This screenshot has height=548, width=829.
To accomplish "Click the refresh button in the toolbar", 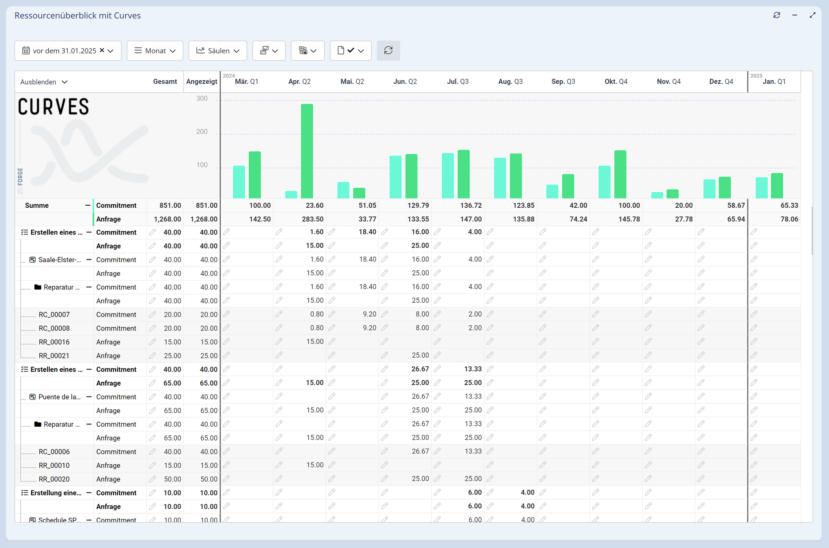I will click(x=388, y=51).
